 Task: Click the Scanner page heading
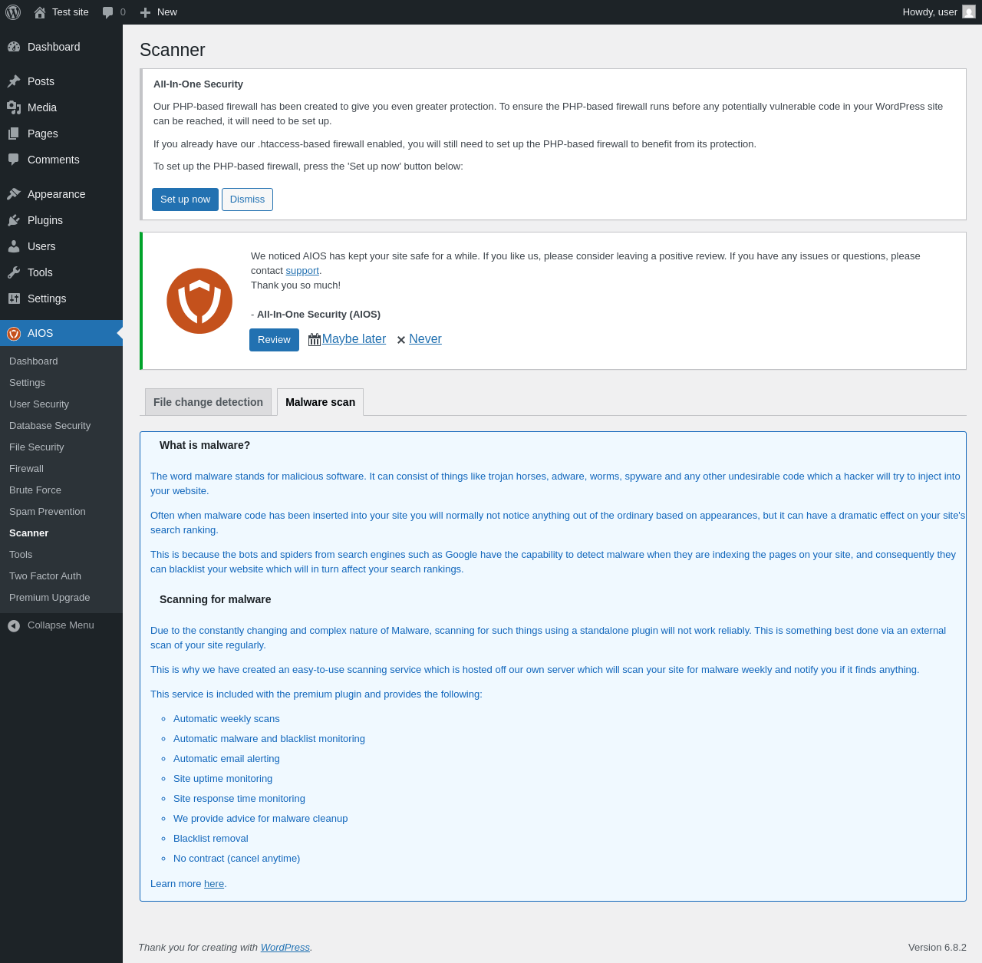click(173, 50)
